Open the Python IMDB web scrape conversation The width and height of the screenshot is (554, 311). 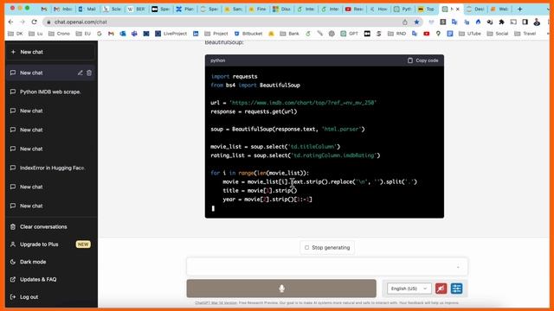[50, 92]
